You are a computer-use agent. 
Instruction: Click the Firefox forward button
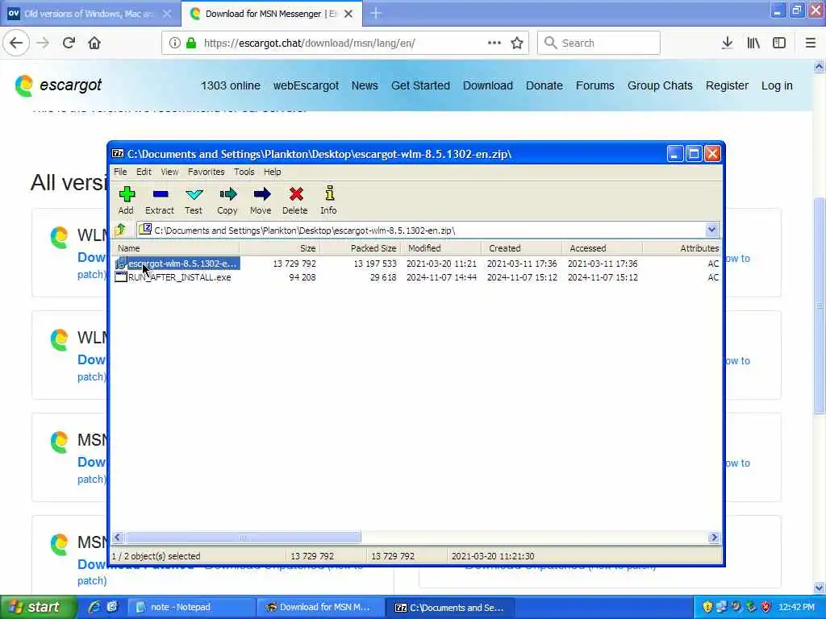click(44, 43)
